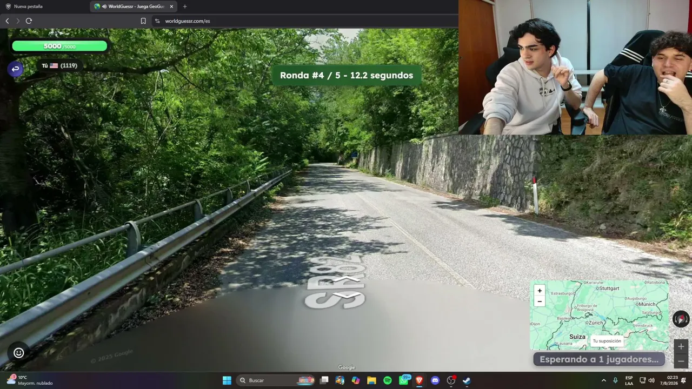692x389 pixels.
Task: Open site settings icon in address bar
Action: click(x=157, y=21)
